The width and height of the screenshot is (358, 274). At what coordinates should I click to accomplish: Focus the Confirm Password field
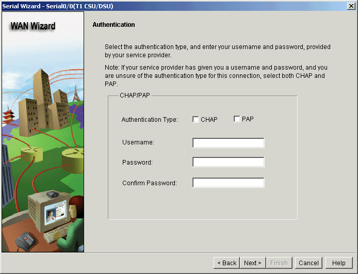point(229,183)
